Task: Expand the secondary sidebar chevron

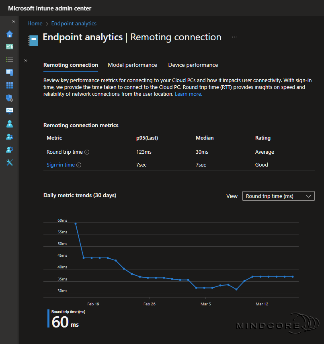Action: [25, 60]
